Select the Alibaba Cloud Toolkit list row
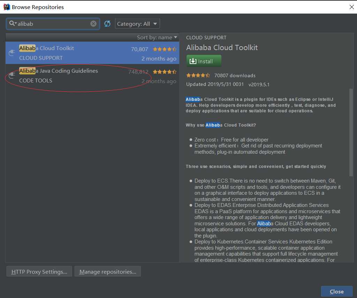357x298 pixels. (92, 53)
